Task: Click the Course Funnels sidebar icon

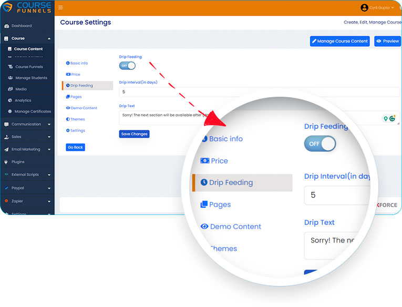Action: [10, 67]
